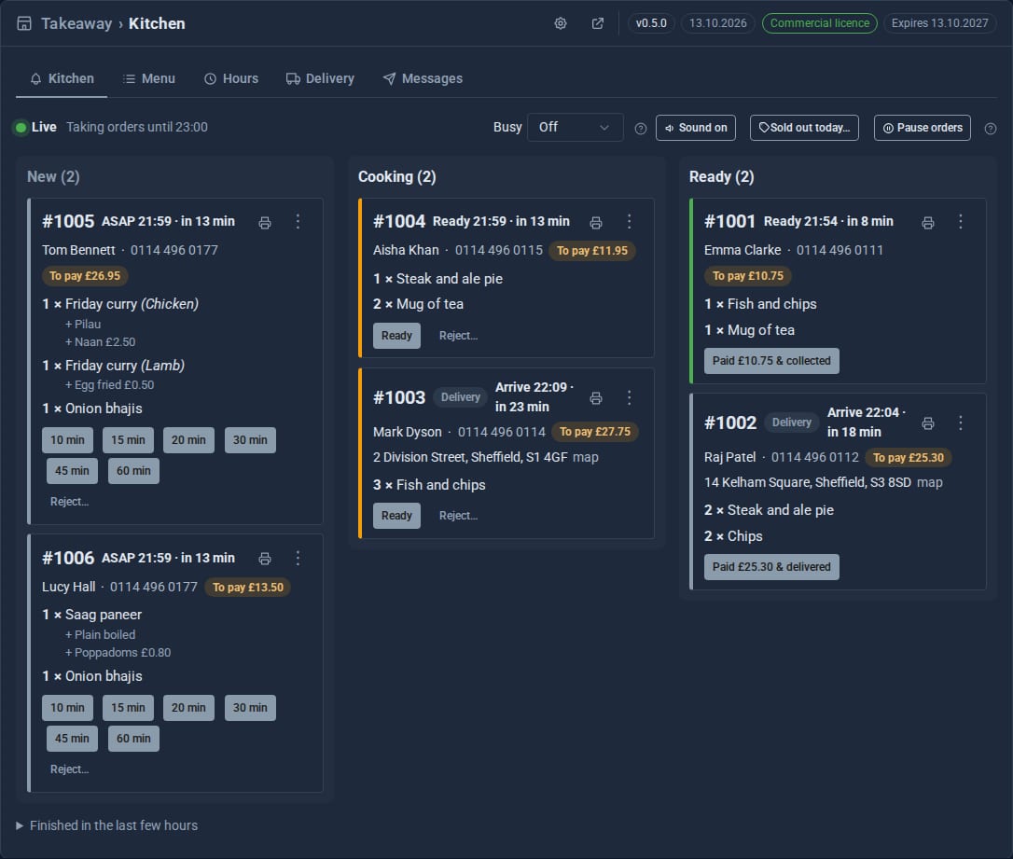Show help for the Busy setting
Image resolution: width=1013 pixels, height=859 pixels.
pos(640,129)
